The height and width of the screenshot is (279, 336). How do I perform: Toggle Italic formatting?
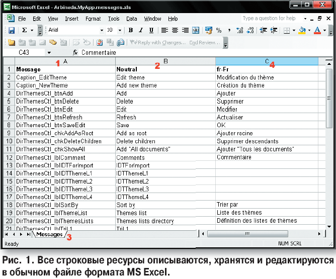[141, 31]
